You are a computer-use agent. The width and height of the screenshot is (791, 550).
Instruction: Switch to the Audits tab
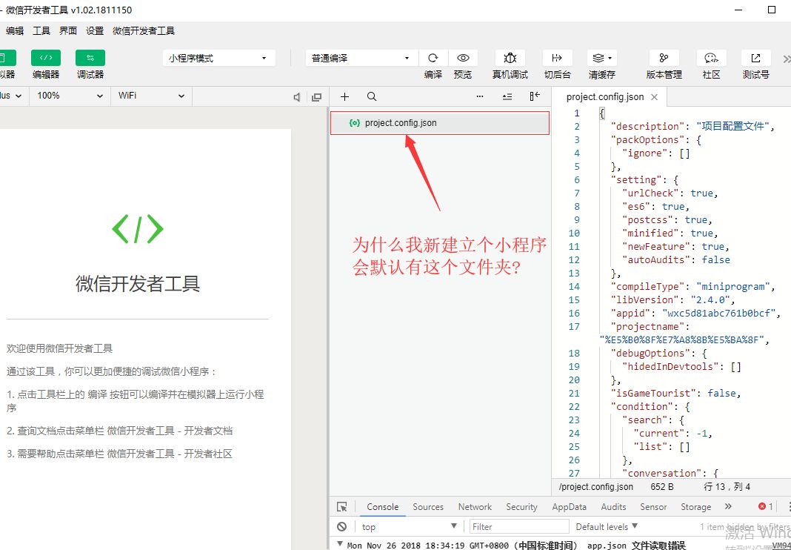tap(613, 506)
